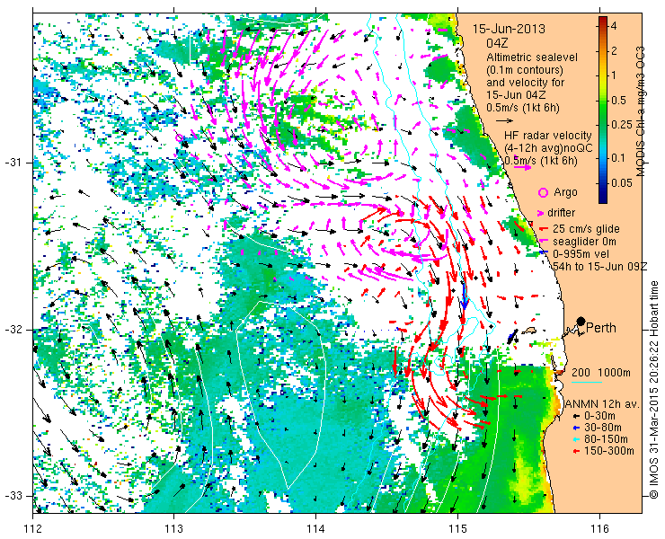The height and width of the screenshot is (539, 665).
Task: Click the red 150-300m ANMN arrow symbol
Action: coord(576,451)
